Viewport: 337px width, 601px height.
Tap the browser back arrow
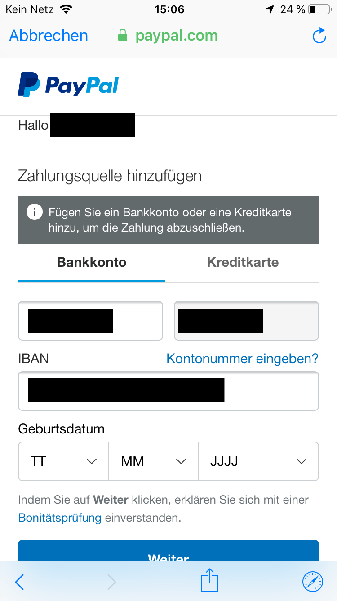click(x=20, y=582)
